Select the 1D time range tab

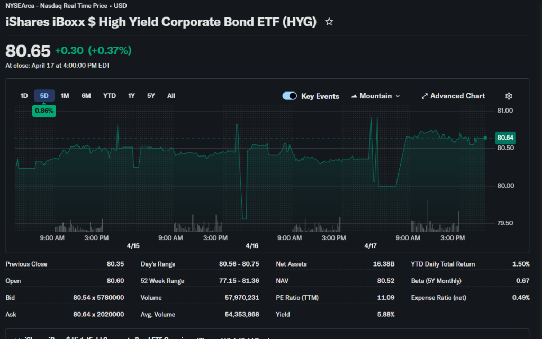24,96
